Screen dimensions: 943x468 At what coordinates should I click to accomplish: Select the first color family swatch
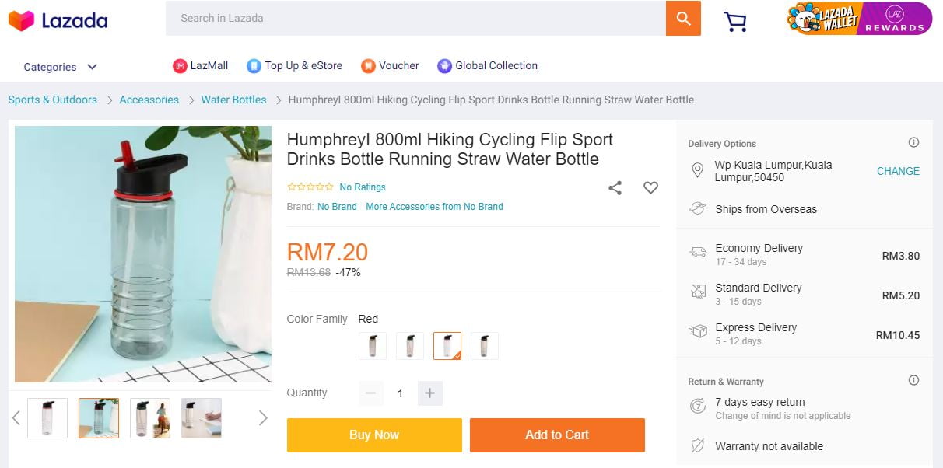tap(373, 346)
